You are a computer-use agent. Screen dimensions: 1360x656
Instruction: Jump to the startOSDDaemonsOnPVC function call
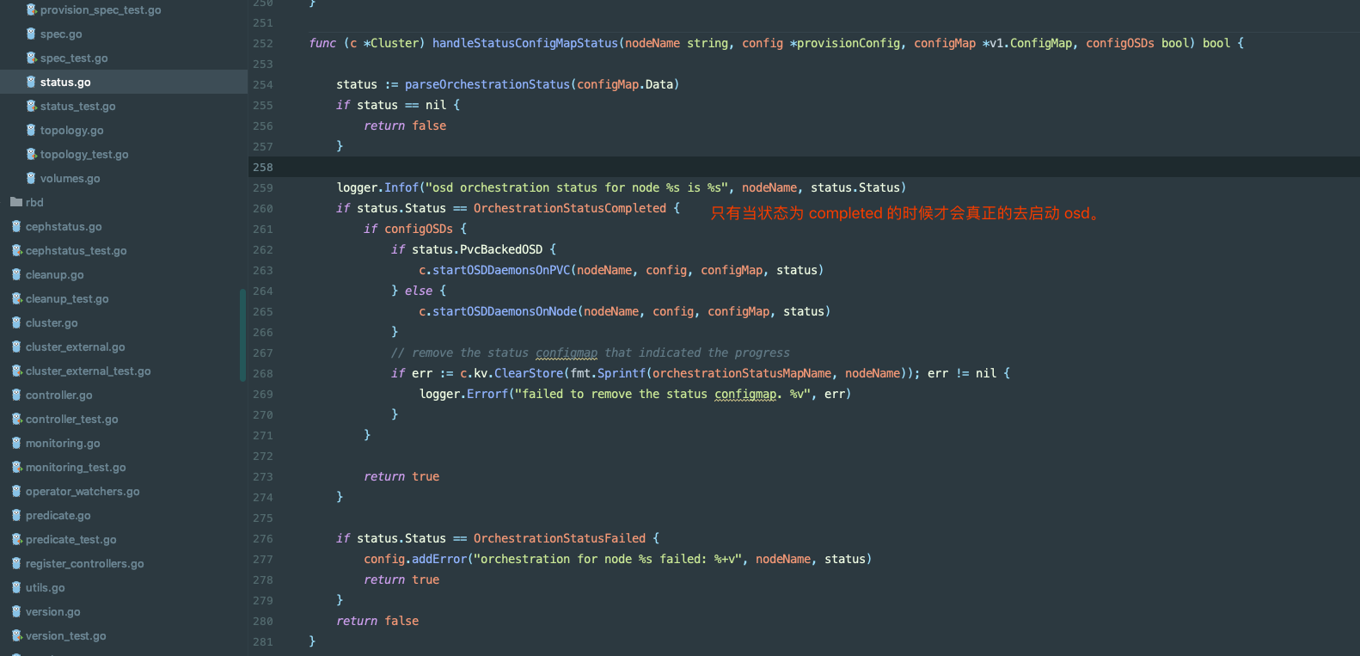(x=501, y=270)
